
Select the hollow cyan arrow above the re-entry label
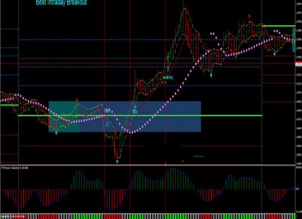click(168, 68)
